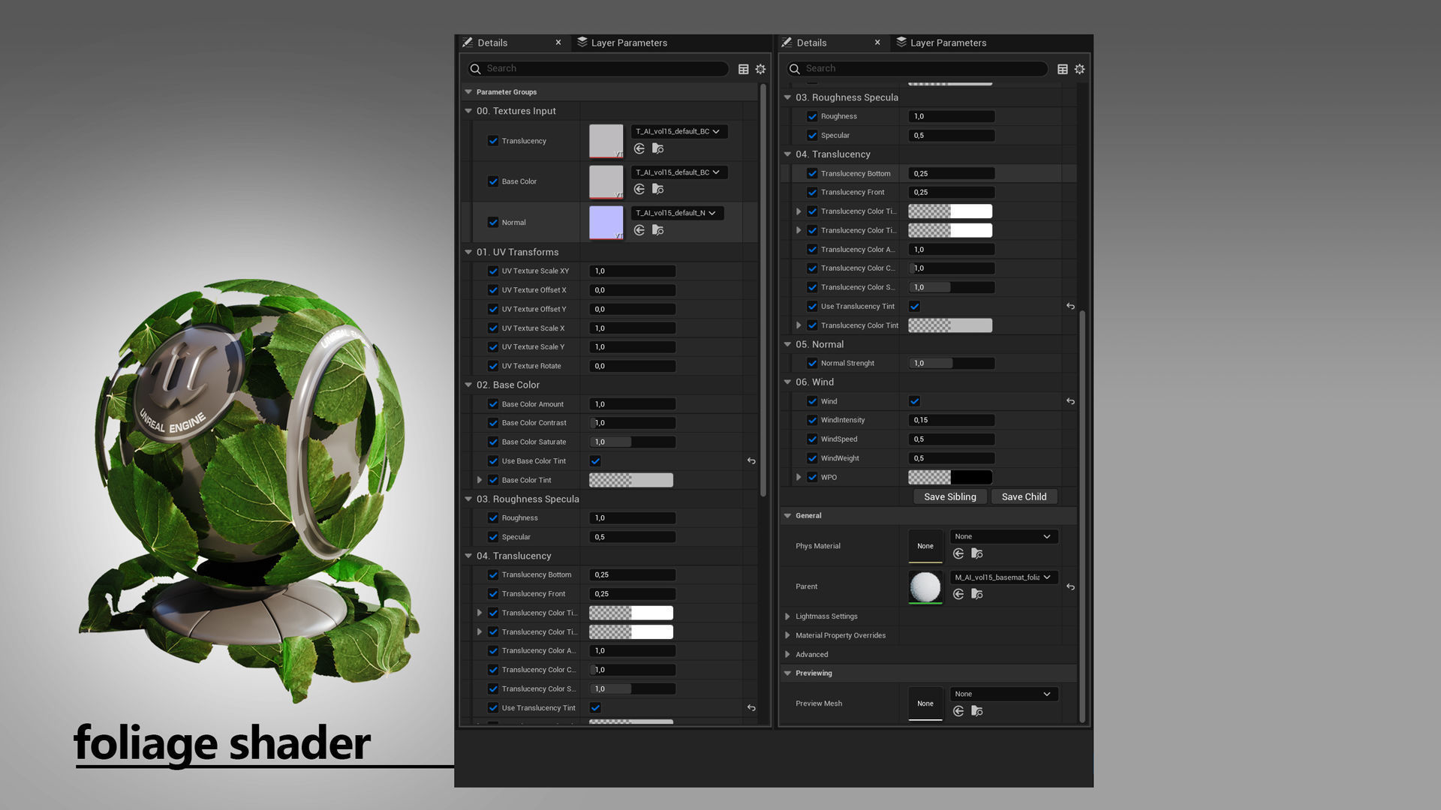This screenshot has width=1441, height=810.
Task: Expand the WPO parameter row
Action: coord(799,477)
